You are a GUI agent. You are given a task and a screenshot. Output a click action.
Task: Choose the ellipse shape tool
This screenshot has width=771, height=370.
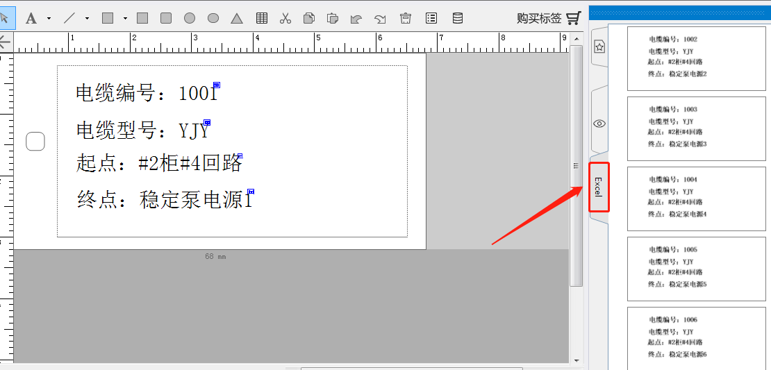(213, 19)
